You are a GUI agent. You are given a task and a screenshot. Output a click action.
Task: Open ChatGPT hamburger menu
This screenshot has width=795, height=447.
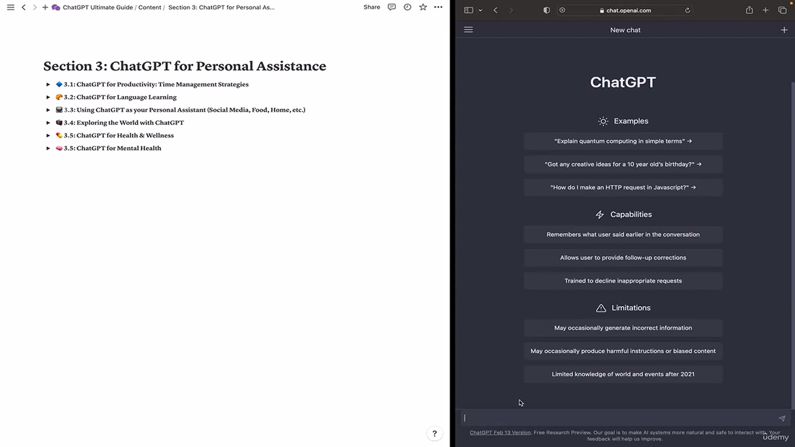click(x=468, y=30)
